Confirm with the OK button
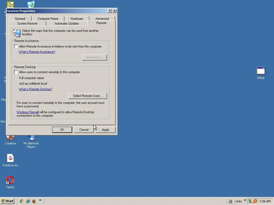This screenshot has height=205, width=274. tap(62, 130)
